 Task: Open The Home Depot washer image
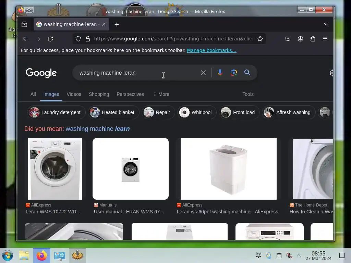click(313, 168)
